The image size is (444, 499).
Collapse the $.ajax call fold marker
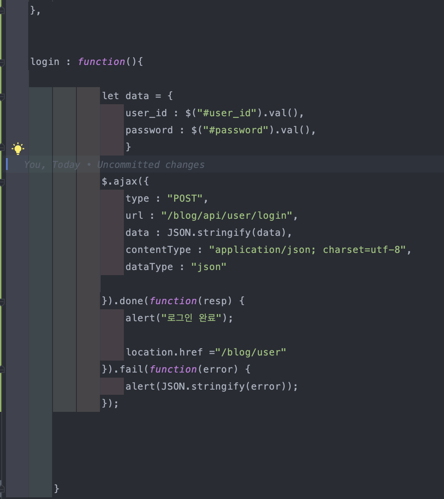coord(2,182)
